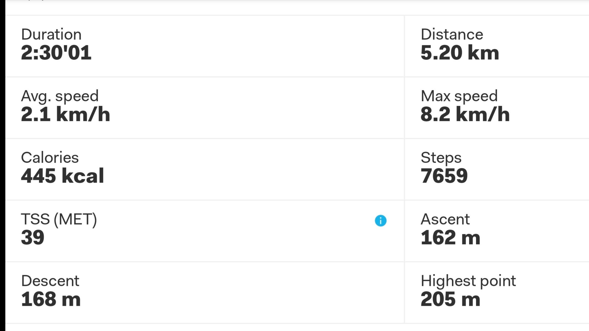
Task: Select the Calories stat cell
Action: click(x=205, y=169)
